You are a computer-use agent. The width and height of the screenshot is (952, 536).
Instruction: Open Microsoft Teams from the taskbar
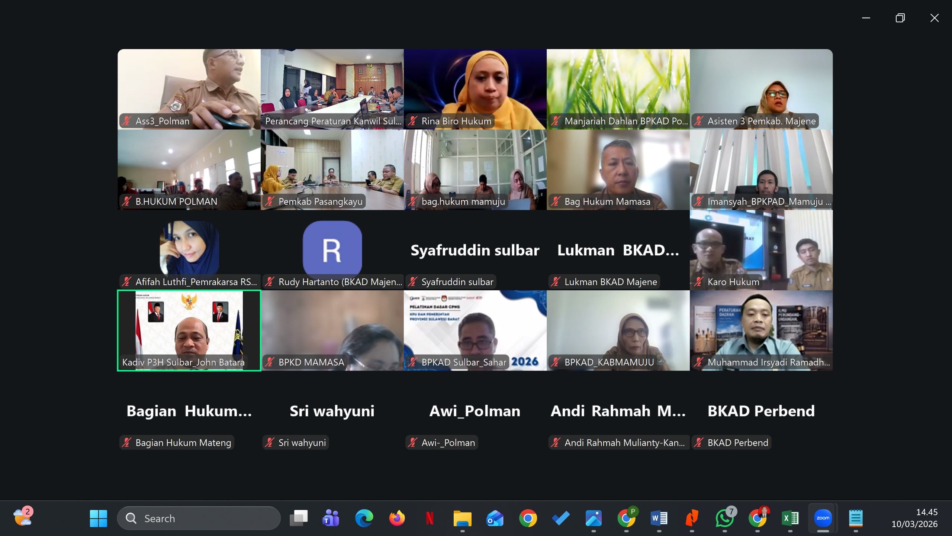[331, 518]
